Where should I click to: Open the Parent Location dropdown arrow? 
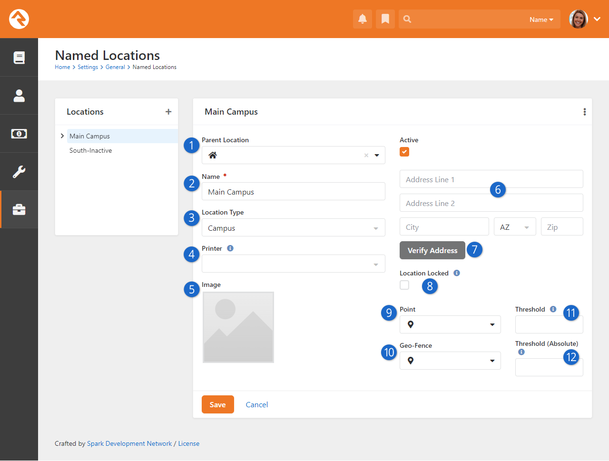click(377, 155)
